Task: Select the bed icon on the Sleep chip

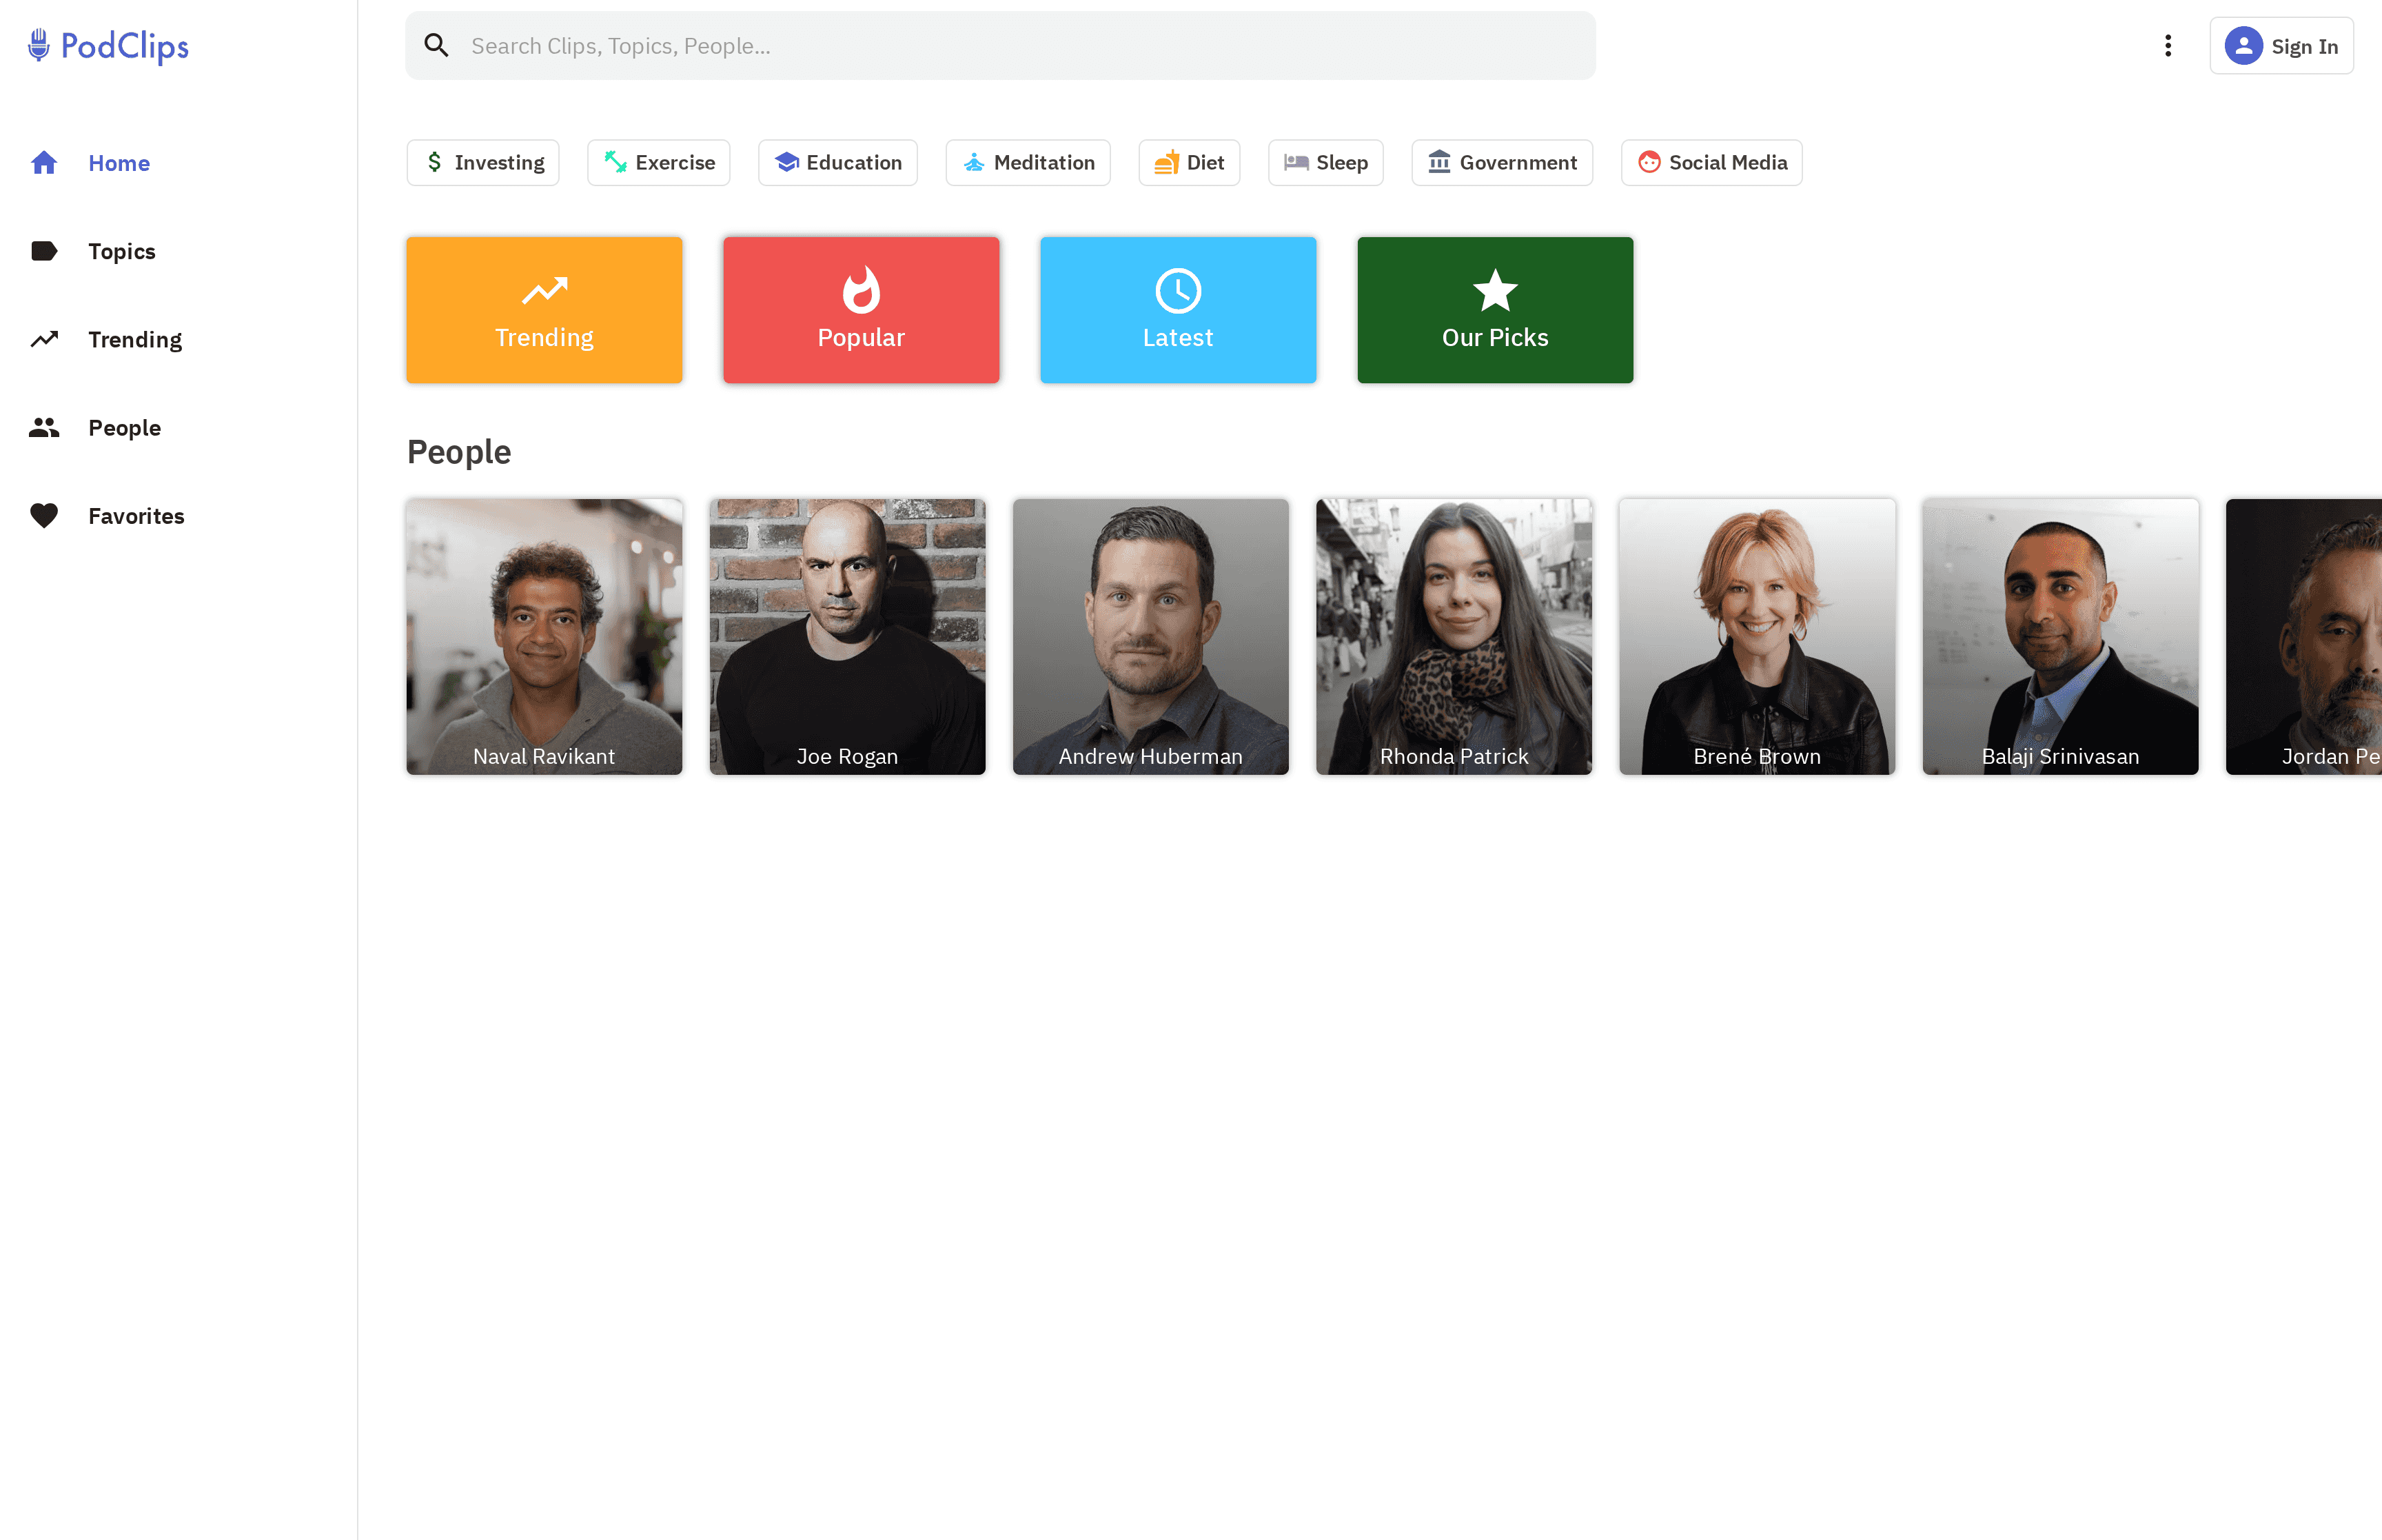Action: click(1296, 162)
